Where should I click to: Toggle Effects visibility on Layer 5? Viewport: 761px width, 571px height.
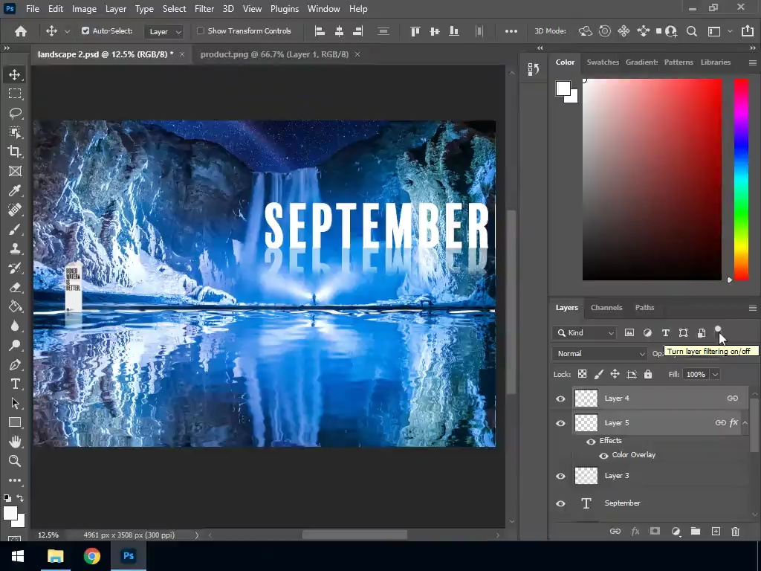coord(591,442)
